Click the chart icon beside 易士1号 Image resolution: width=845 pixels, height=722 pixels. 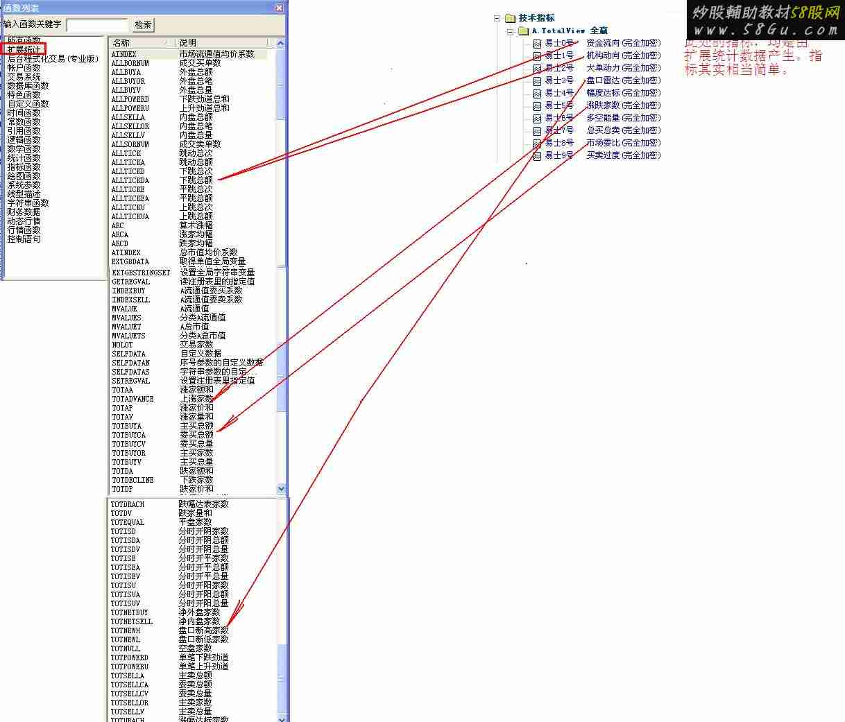point(536,55)
